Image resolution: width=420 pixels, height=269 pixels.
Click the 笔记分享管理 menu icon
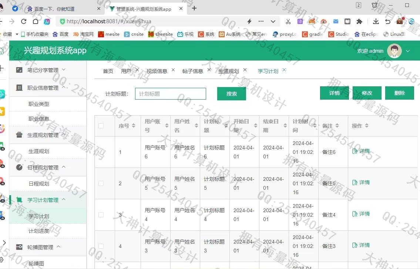tap(19, 70)
